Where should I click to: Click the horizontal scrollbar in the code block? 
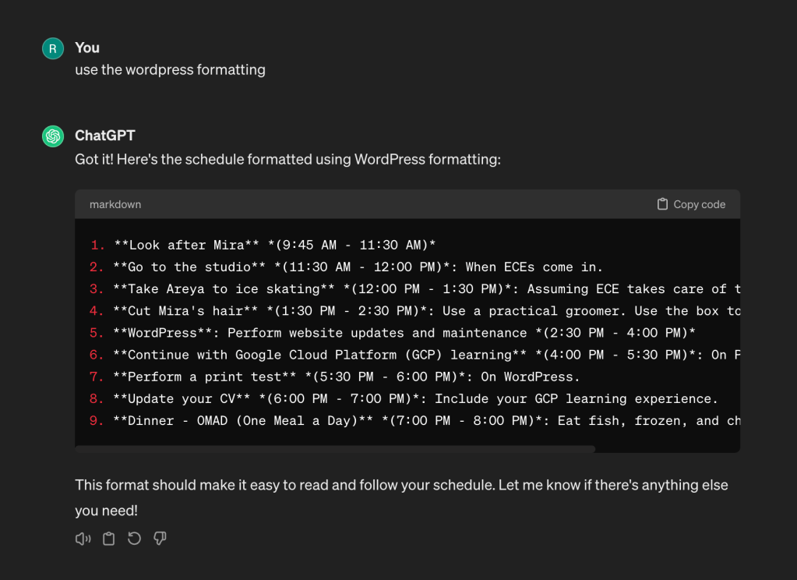point(335,449)
